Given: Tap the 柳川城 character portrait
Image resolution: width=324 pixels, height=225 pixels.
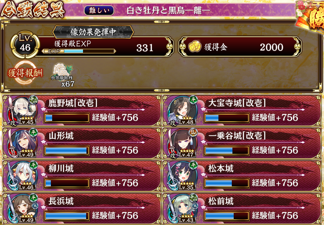Looking at the screenshot, I should coord(22,176).
